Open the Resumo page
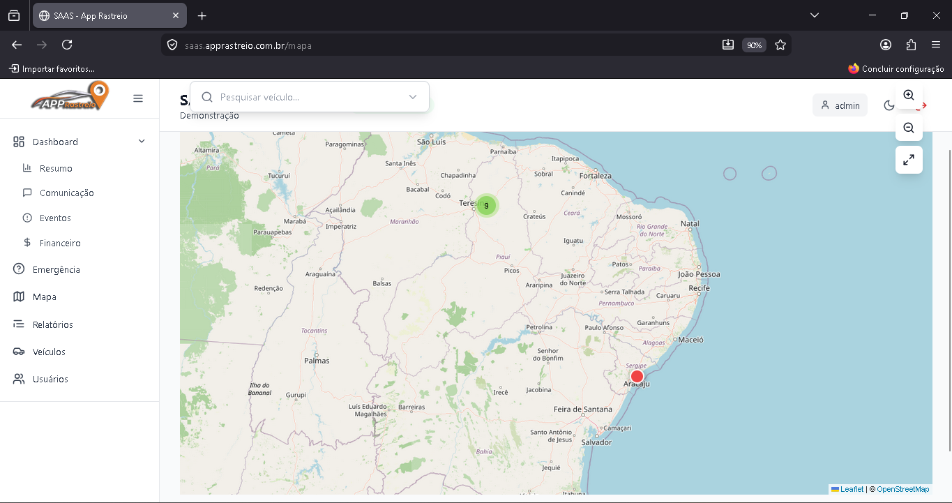This screenshot has width=952, height=503. coord(56,168)
